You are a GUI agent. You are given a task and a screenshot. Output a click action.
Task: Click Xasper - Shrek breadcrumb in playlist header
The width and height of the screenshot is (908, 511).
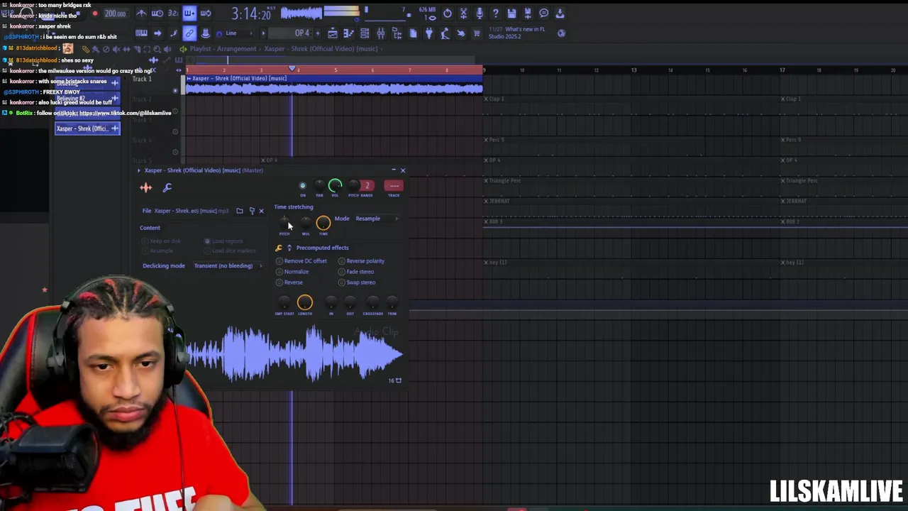321,49
